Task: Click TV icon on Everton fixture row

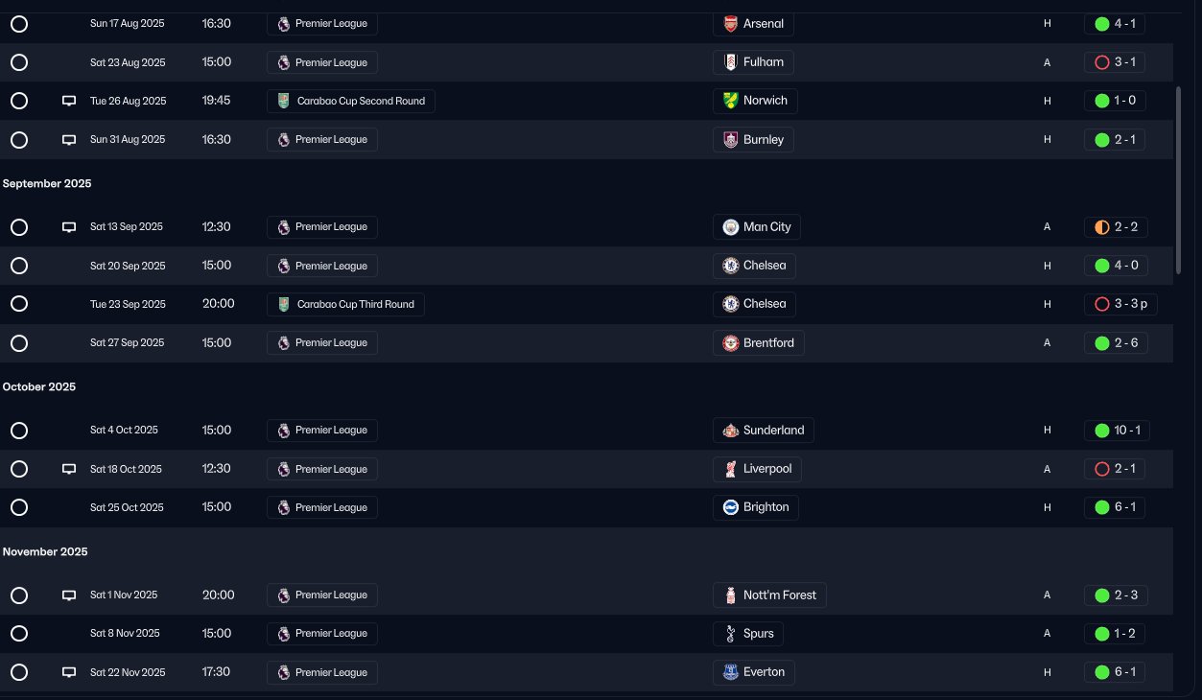Action: 69,672
